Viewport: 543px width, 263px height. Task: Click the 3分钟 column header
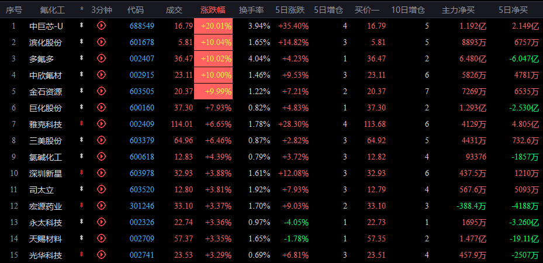pyautogui.click(x=102, y=10)
